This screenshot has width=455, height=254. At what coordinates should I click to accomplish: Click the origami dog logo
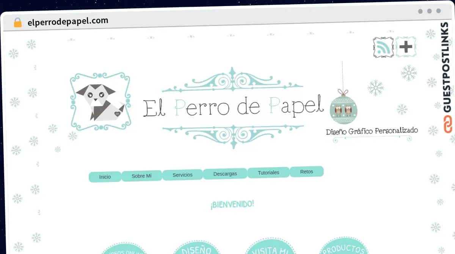click(x=101, y=102)
